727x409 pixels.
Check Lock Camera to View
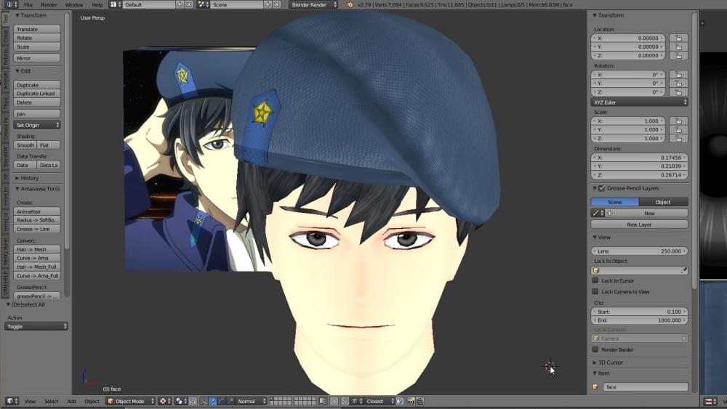(x=595, y=292)
